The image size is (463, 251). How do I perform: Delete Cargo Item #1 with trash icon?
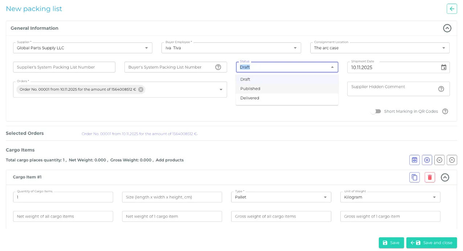[430, 177]
